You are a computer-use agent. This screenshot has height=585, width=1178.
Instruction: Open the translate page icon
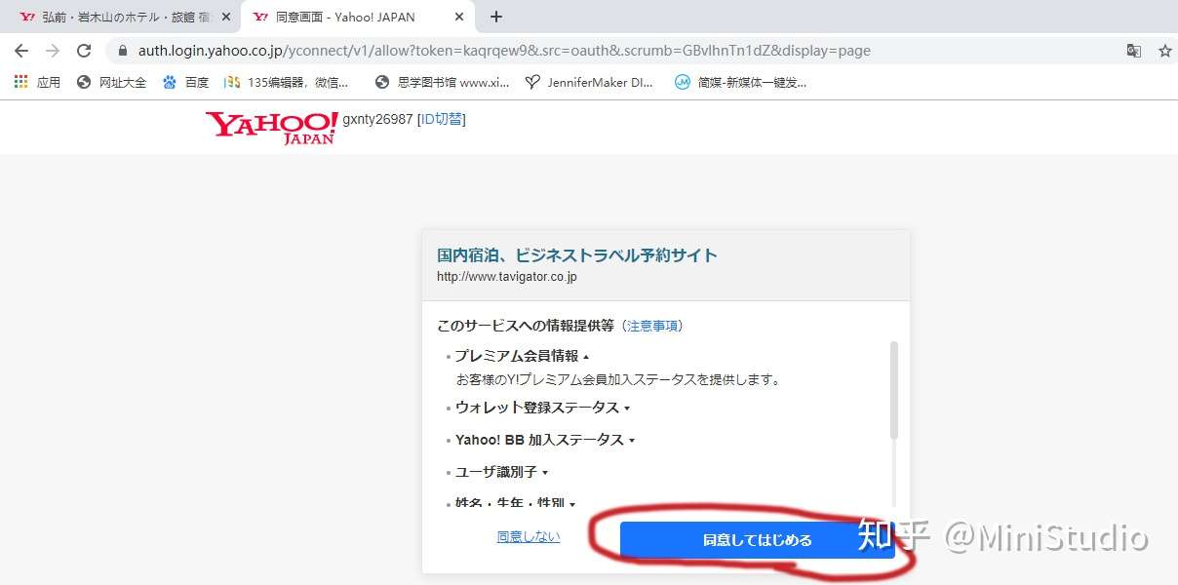(1133, 51)
